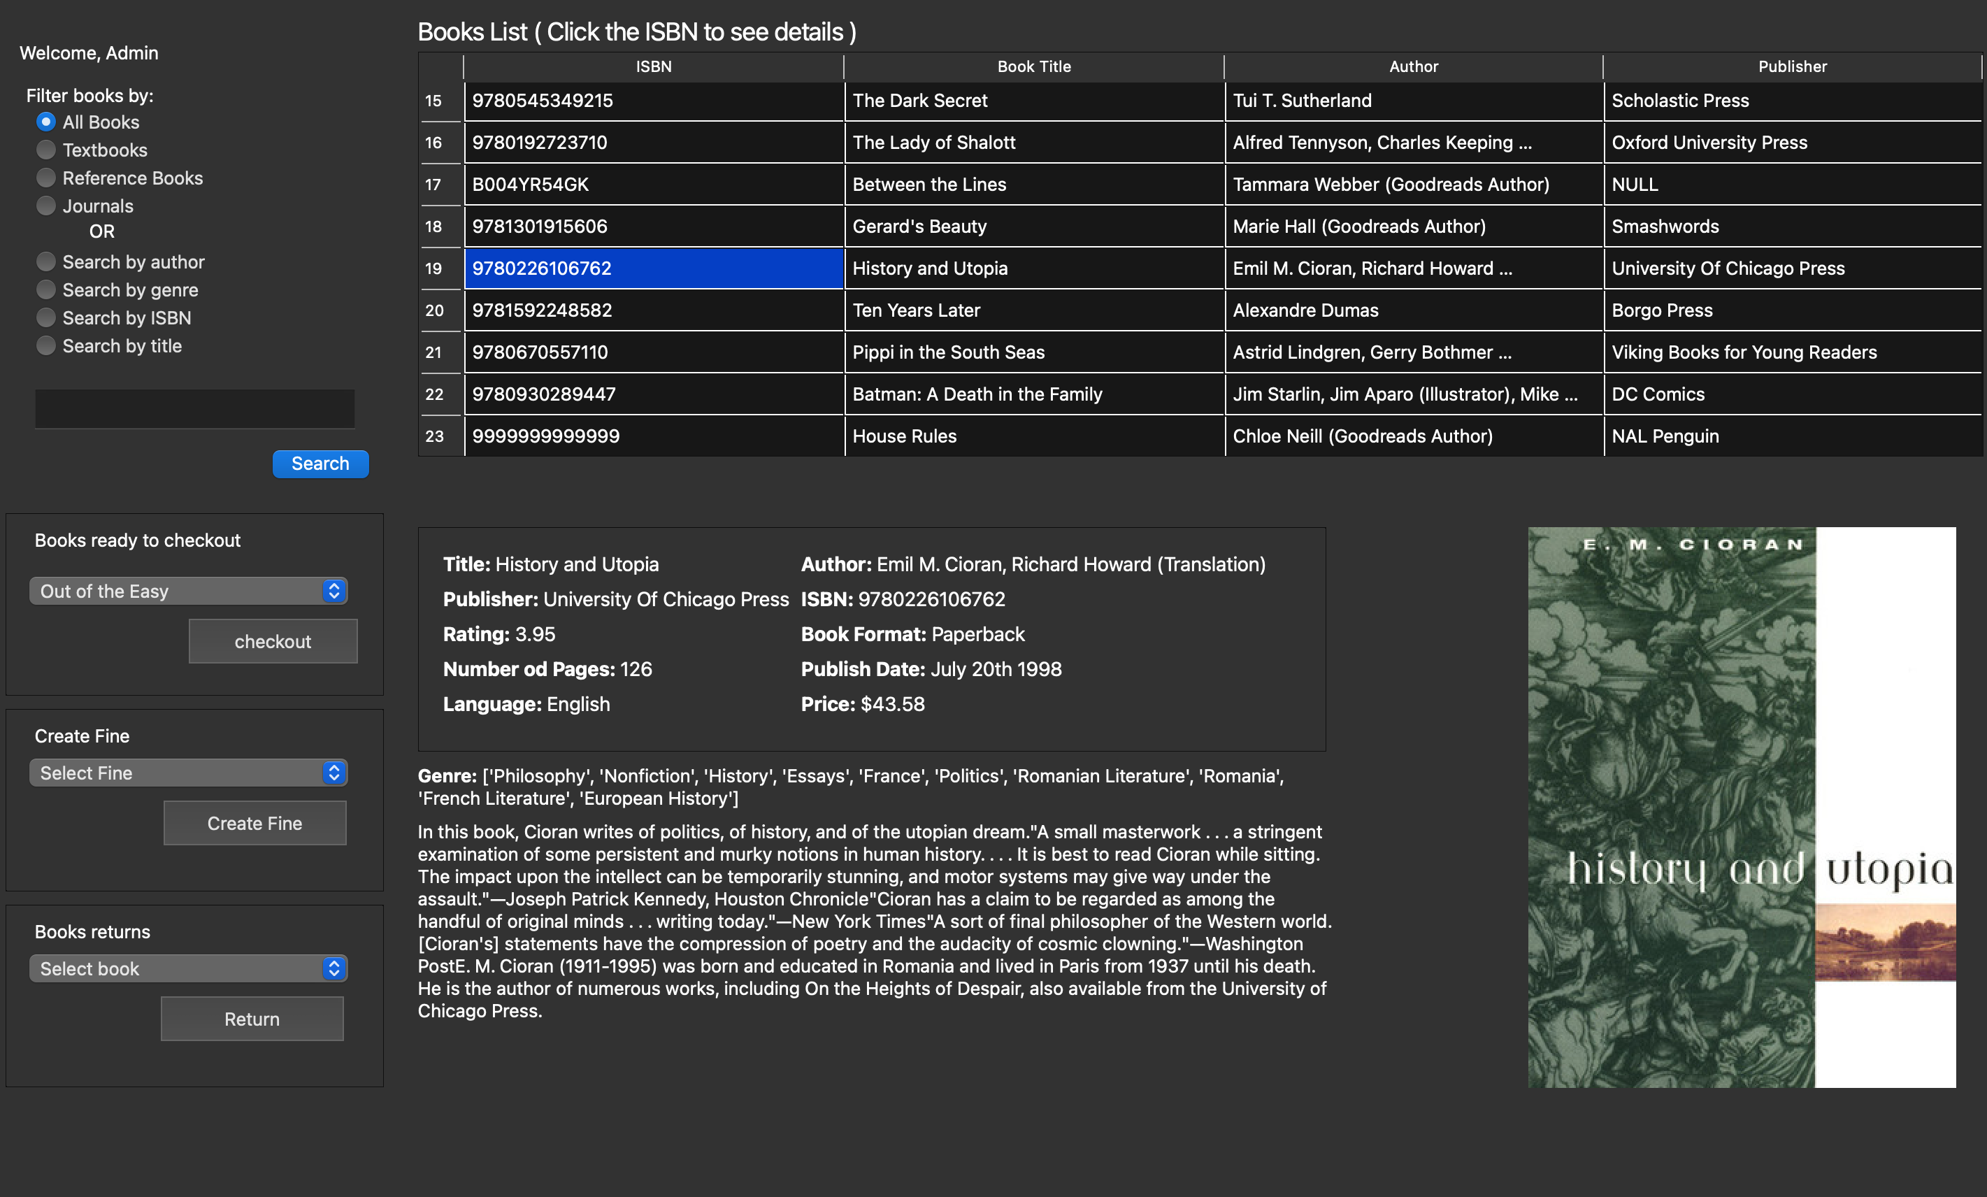
Task: Enable Search by author option
Action: coord(46,262)
